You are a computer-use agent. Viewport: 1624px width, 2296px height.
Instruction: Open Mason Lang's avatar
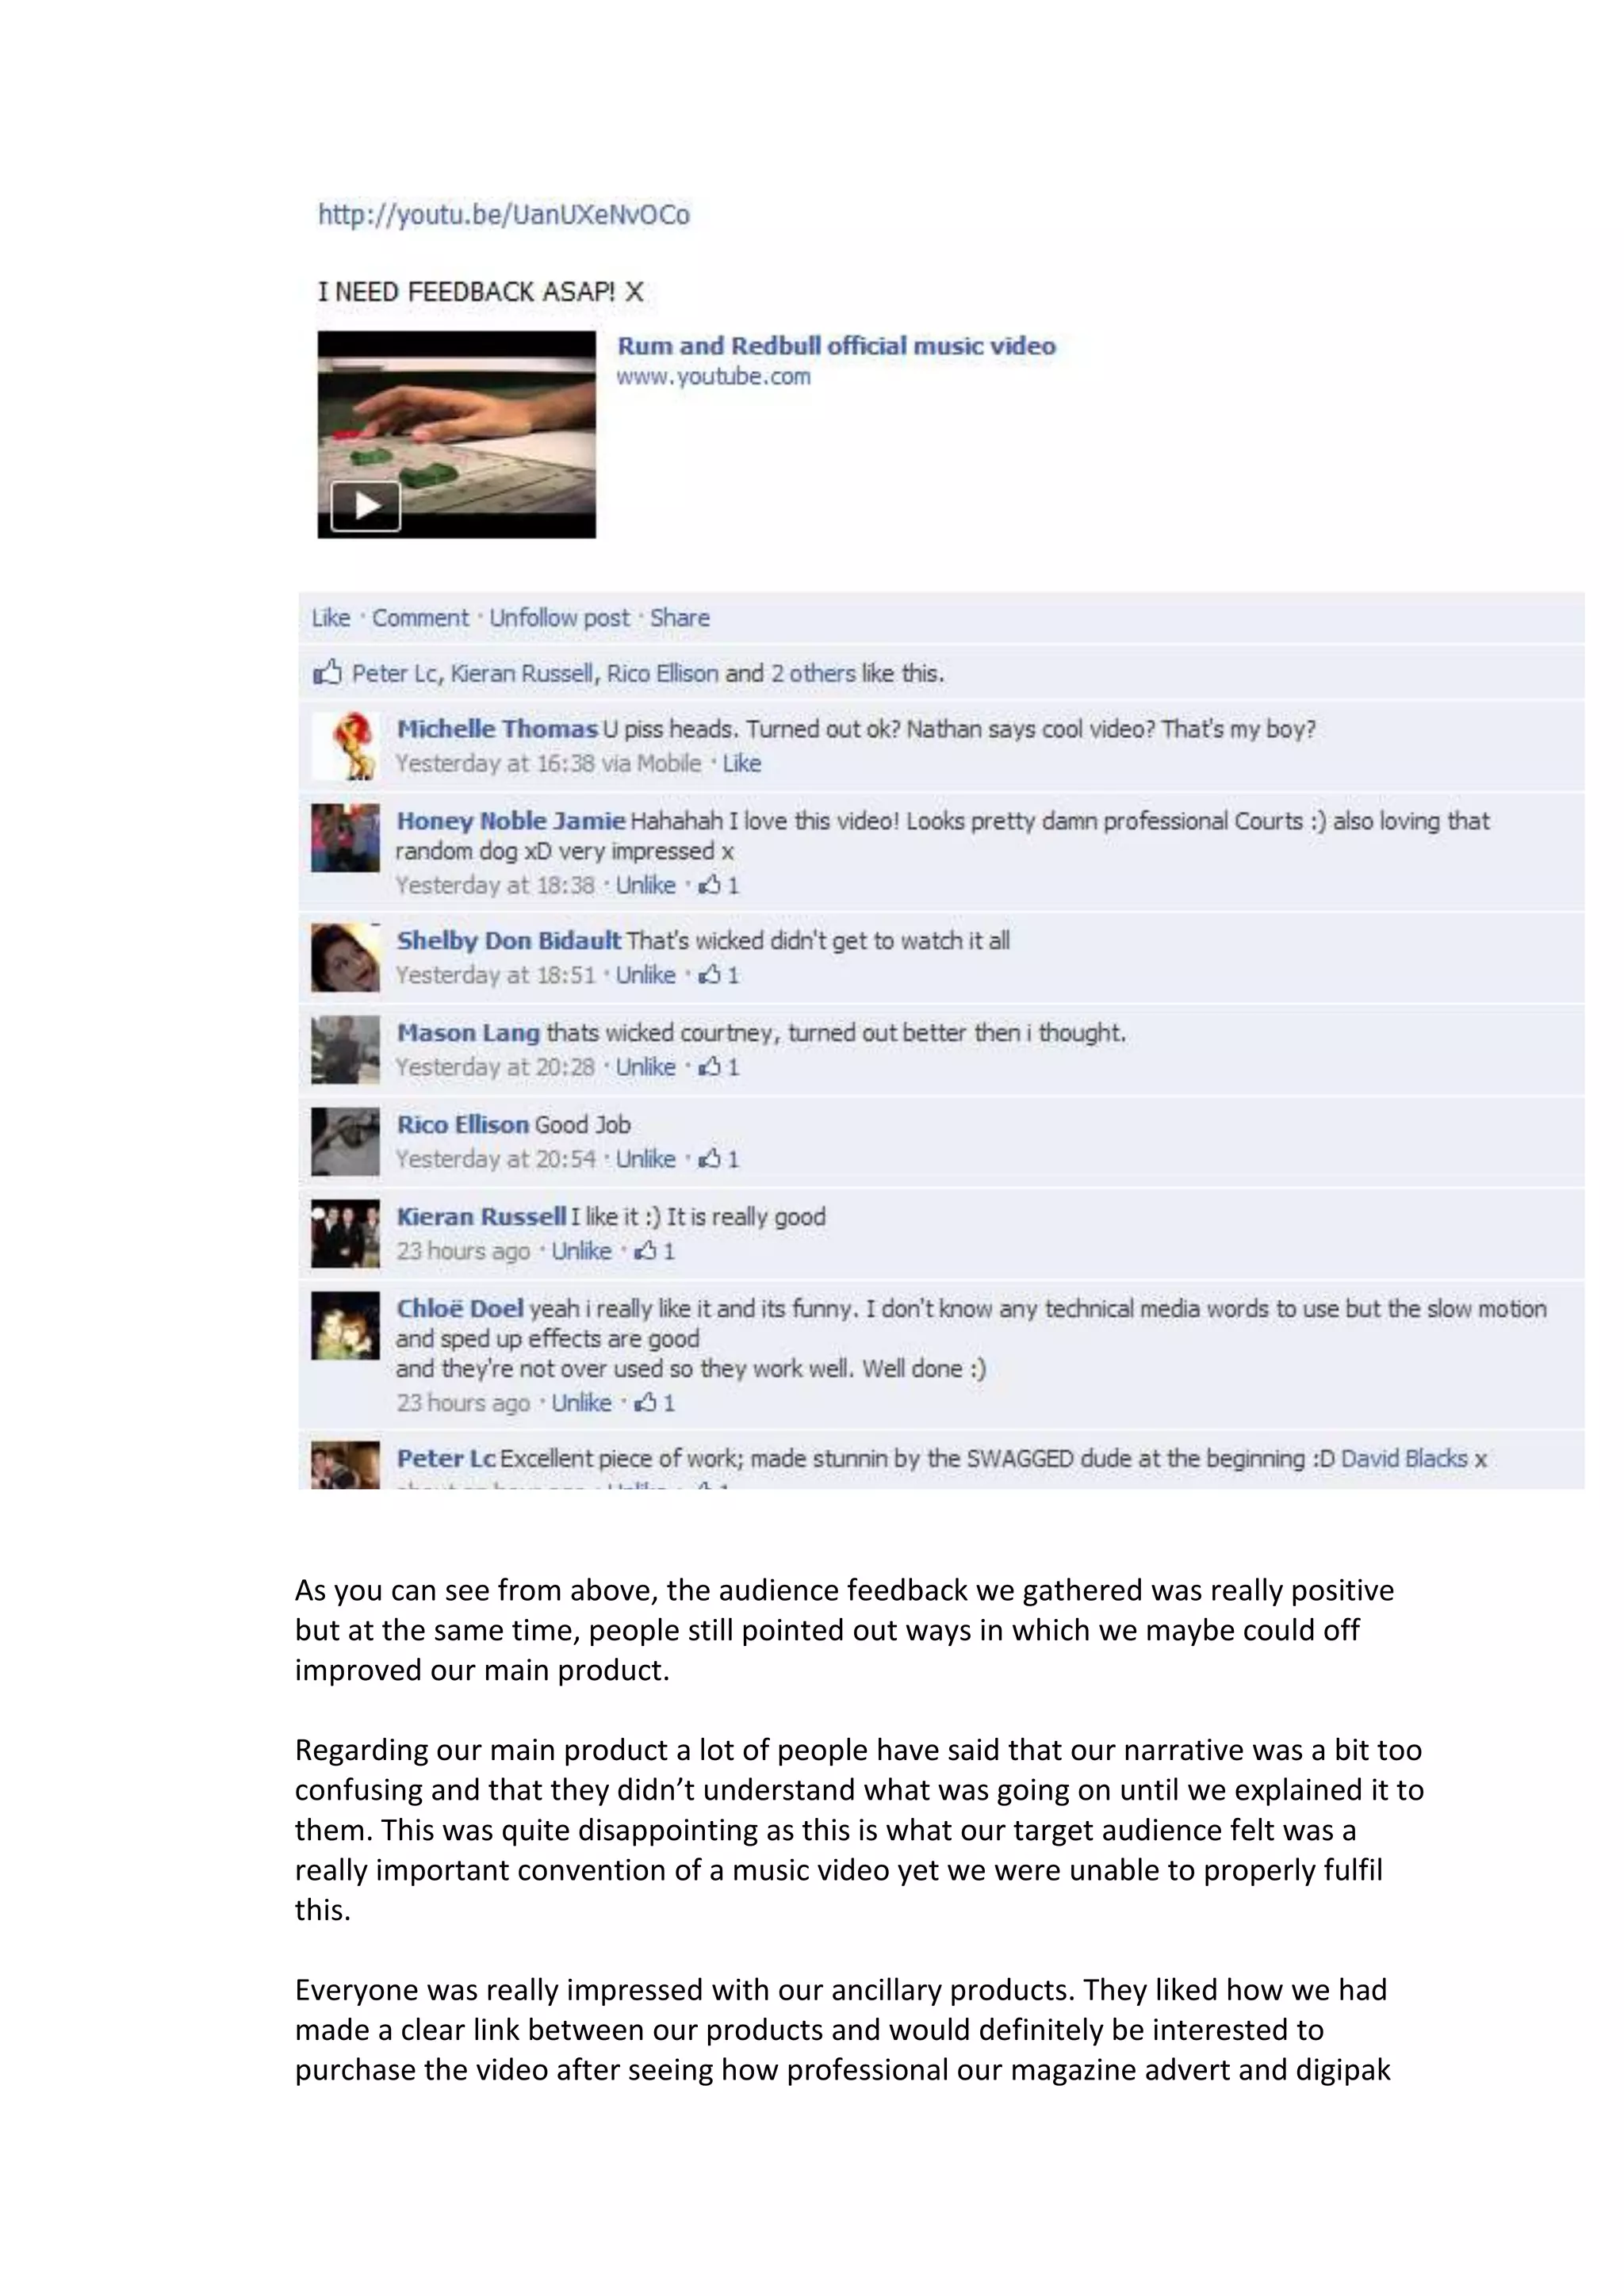pyautogui.click(x=345, y=1050)
